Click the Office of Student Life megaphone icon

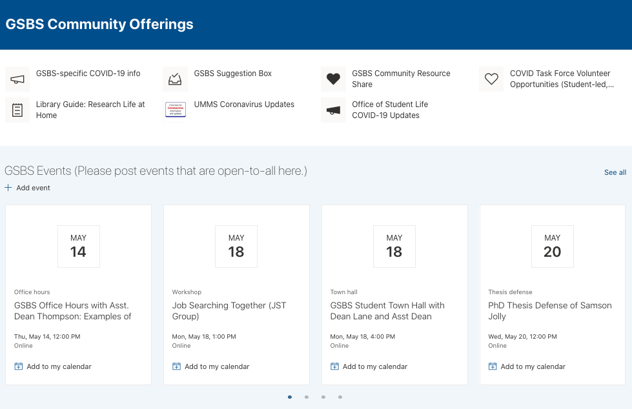[333, 110]
